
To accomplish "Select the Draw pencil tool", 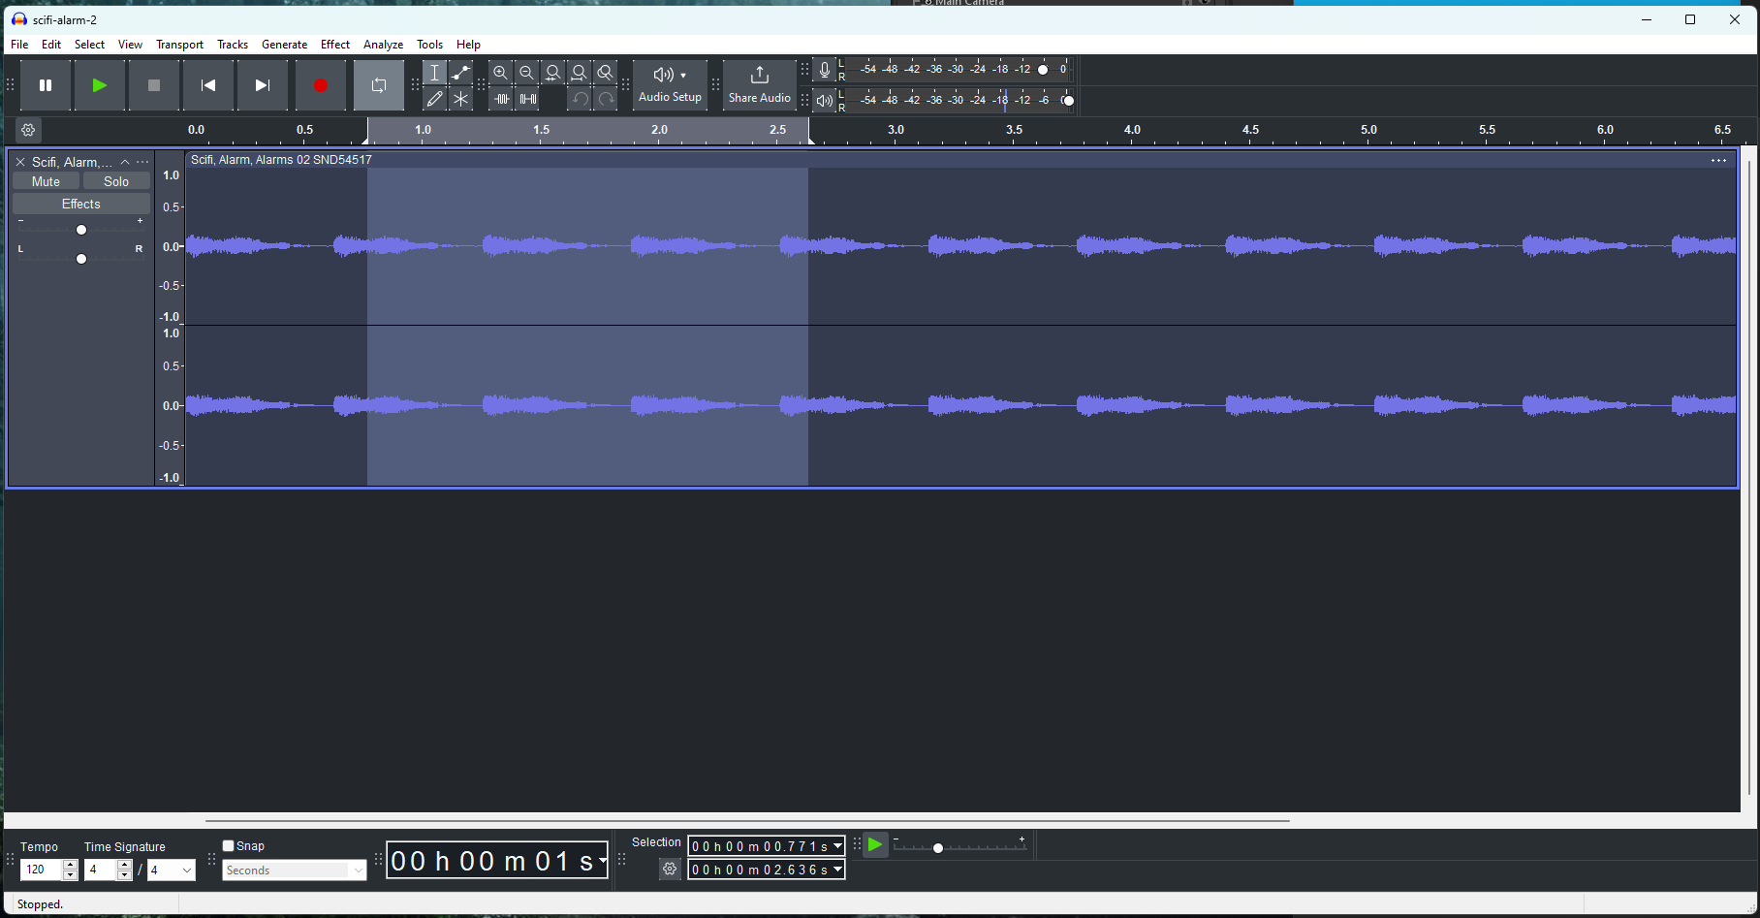I will pyautogui.click(x=435, y=99).
